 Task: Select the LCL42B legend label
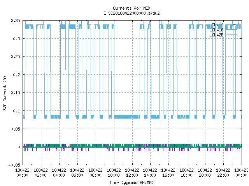[216, 35]
